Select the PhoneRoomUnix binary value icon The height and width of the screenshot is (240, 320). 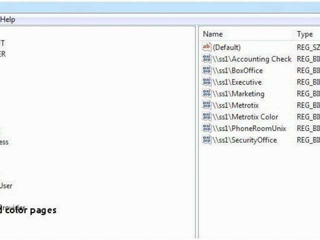[x=206, y=128]
